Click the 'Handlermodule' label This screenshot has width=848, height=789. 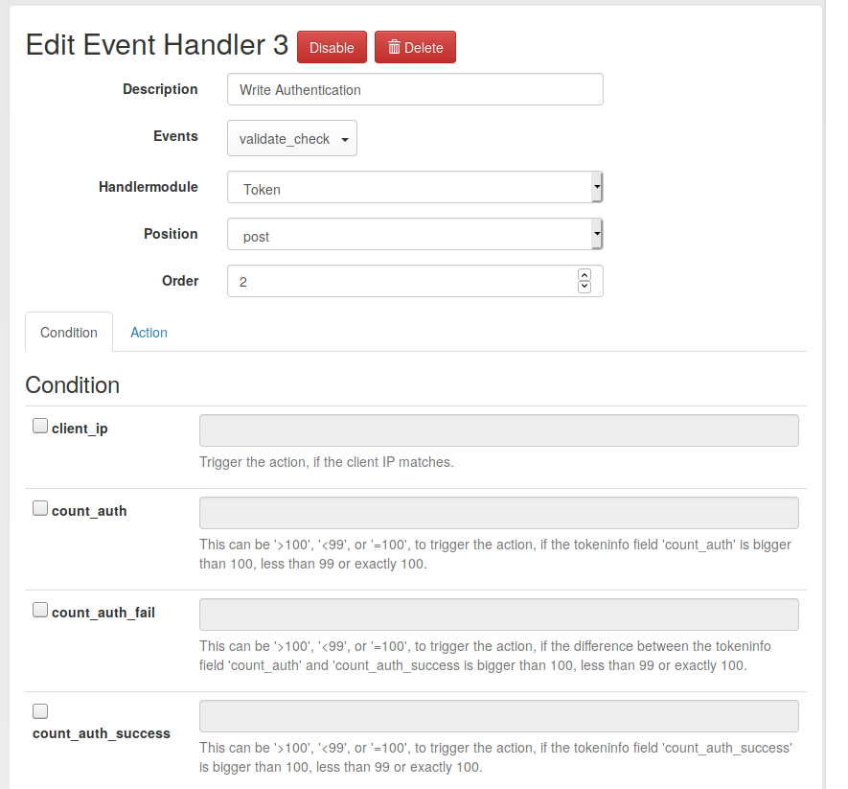149,187
